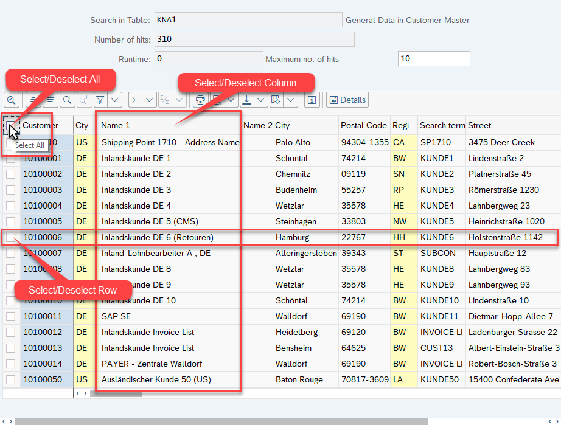Click the Details magnifier icon in toolbar
Screen dimensions: 561x425
(12, 100)
